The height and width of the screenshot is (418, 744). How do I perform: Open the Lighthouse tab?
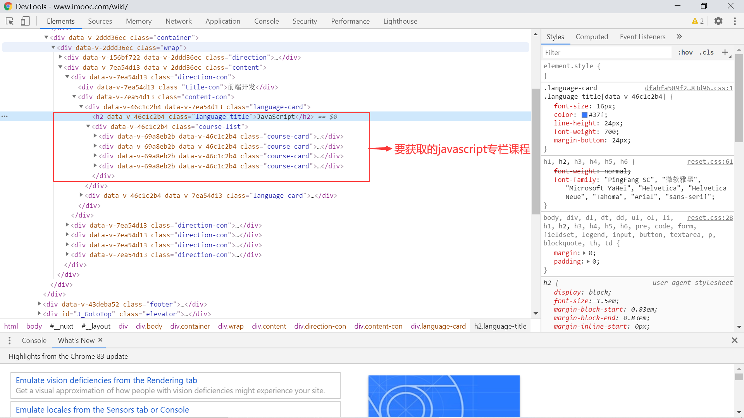coord(400,21)
